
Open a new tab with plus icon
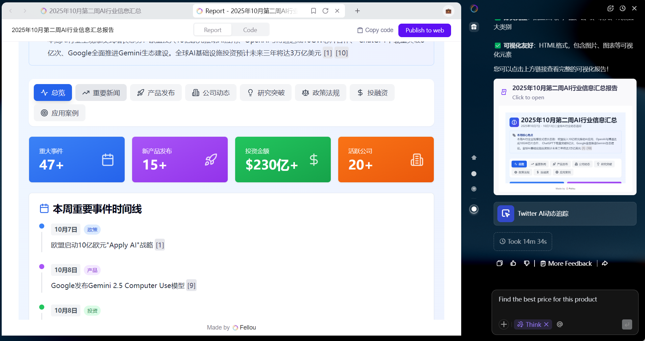[x=357, y=11]
